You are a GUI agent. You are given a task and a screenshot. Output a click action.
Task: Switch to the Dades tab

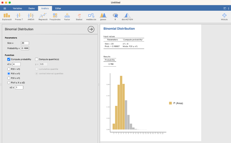[x=32, y=8]
